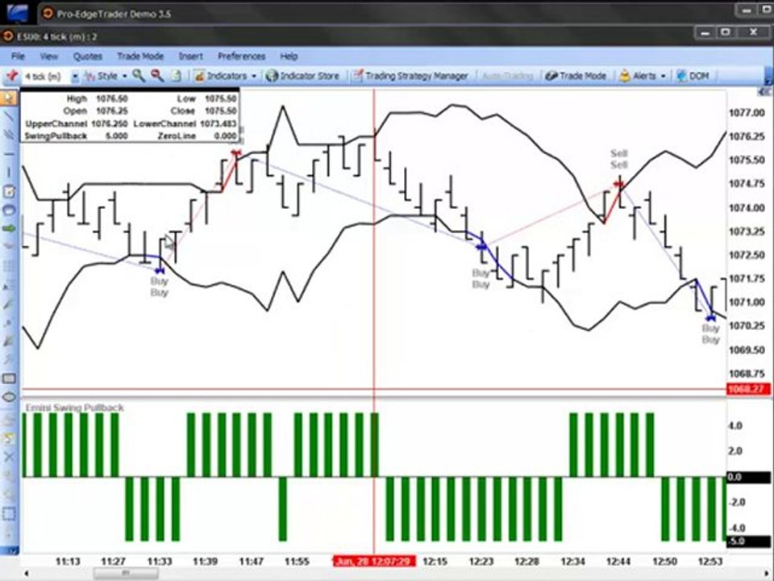Open the Trade Mode menu
Image resolution: width=774 pixels, height=581 pixels.
click(x=140, y=56)
